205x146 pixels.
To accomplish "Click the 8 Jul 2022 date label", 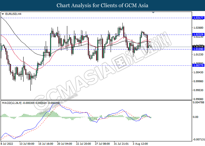I will click(7, 144).
